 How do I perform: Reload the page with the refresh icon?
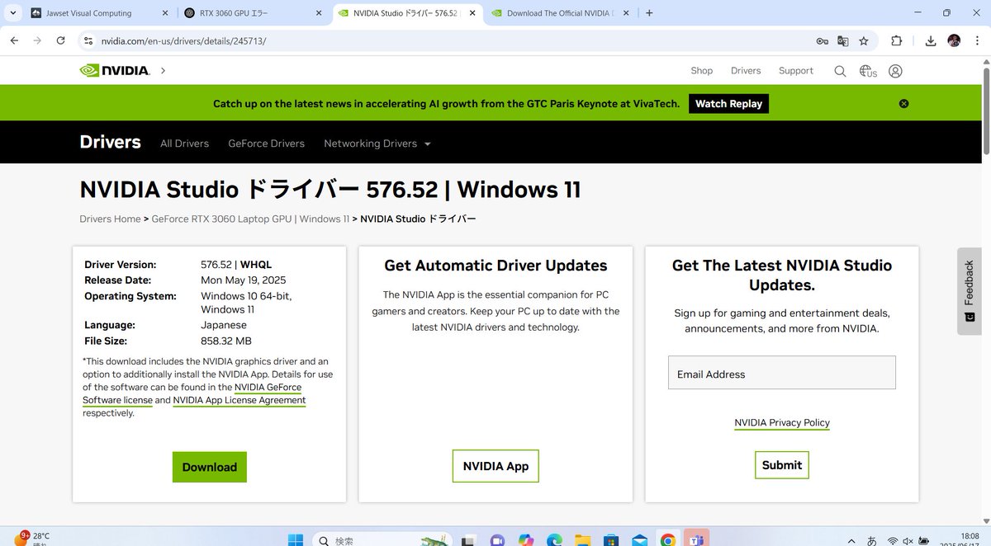pos(60,40)
